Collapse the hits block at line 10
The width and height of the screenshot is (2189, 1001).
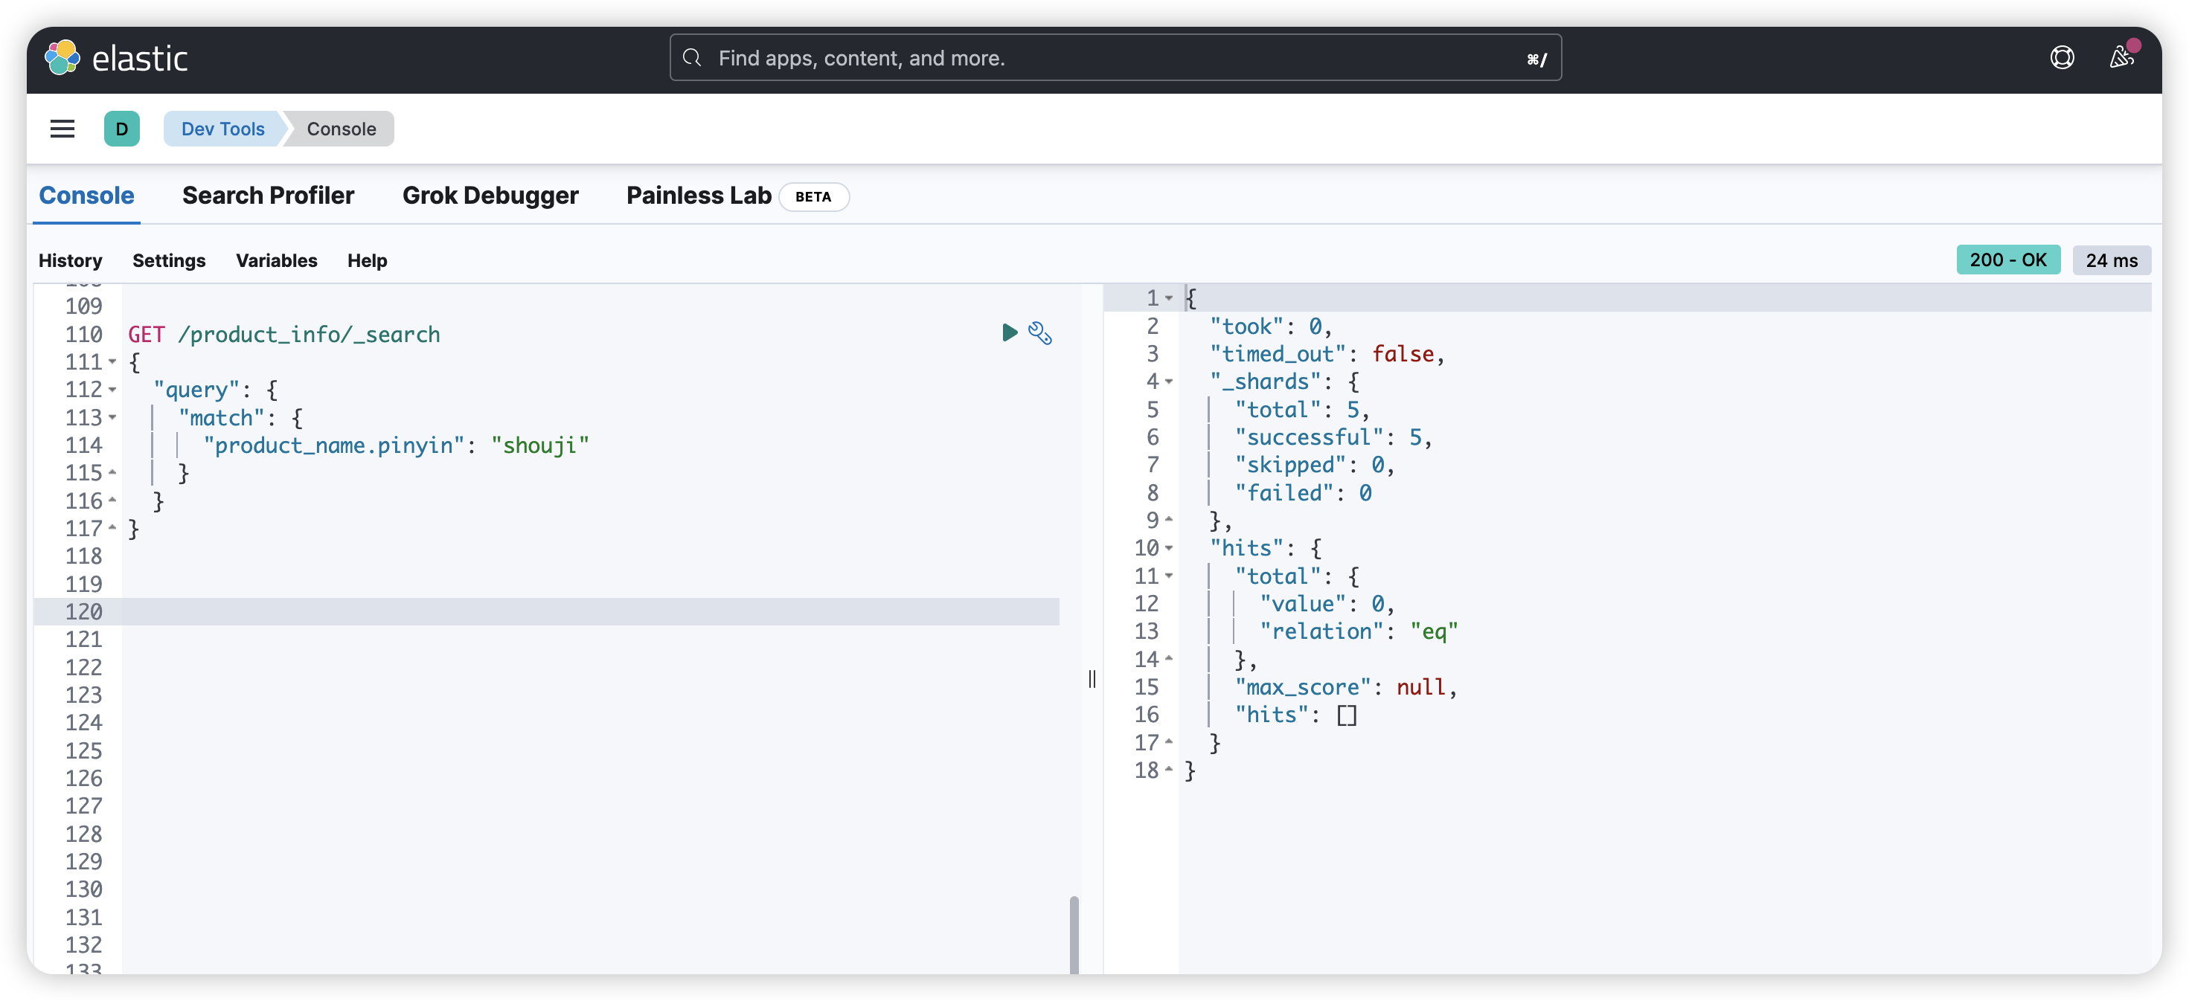point(1170,549)
